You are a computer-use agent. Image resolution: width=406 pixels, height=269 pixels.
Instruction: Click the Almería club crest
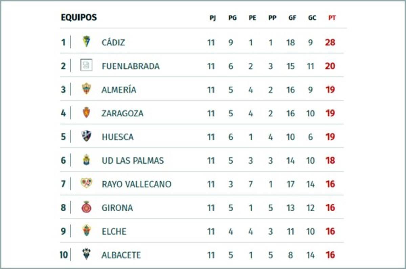(x=86, y=89)
